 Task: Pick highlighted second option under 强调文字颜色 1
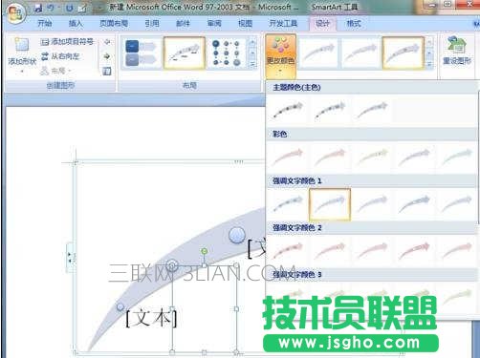pos(330,204)
